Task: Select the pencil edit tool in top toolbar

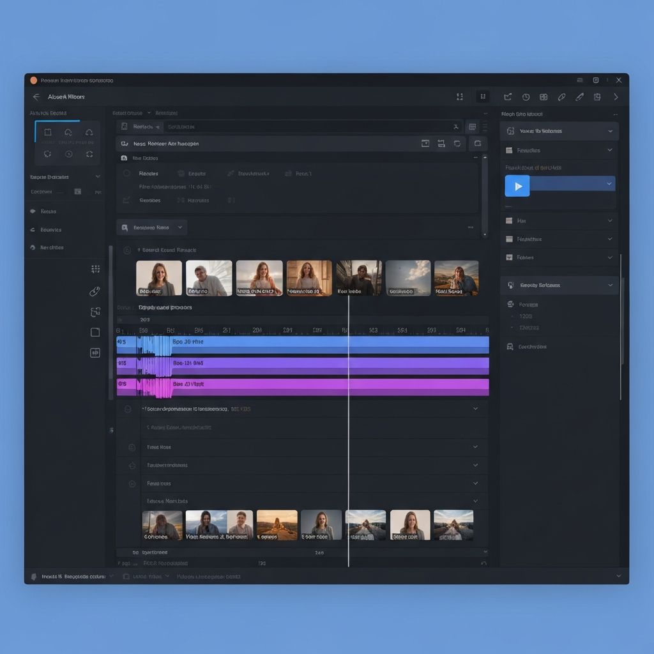Action: click(x=579, y=97)
